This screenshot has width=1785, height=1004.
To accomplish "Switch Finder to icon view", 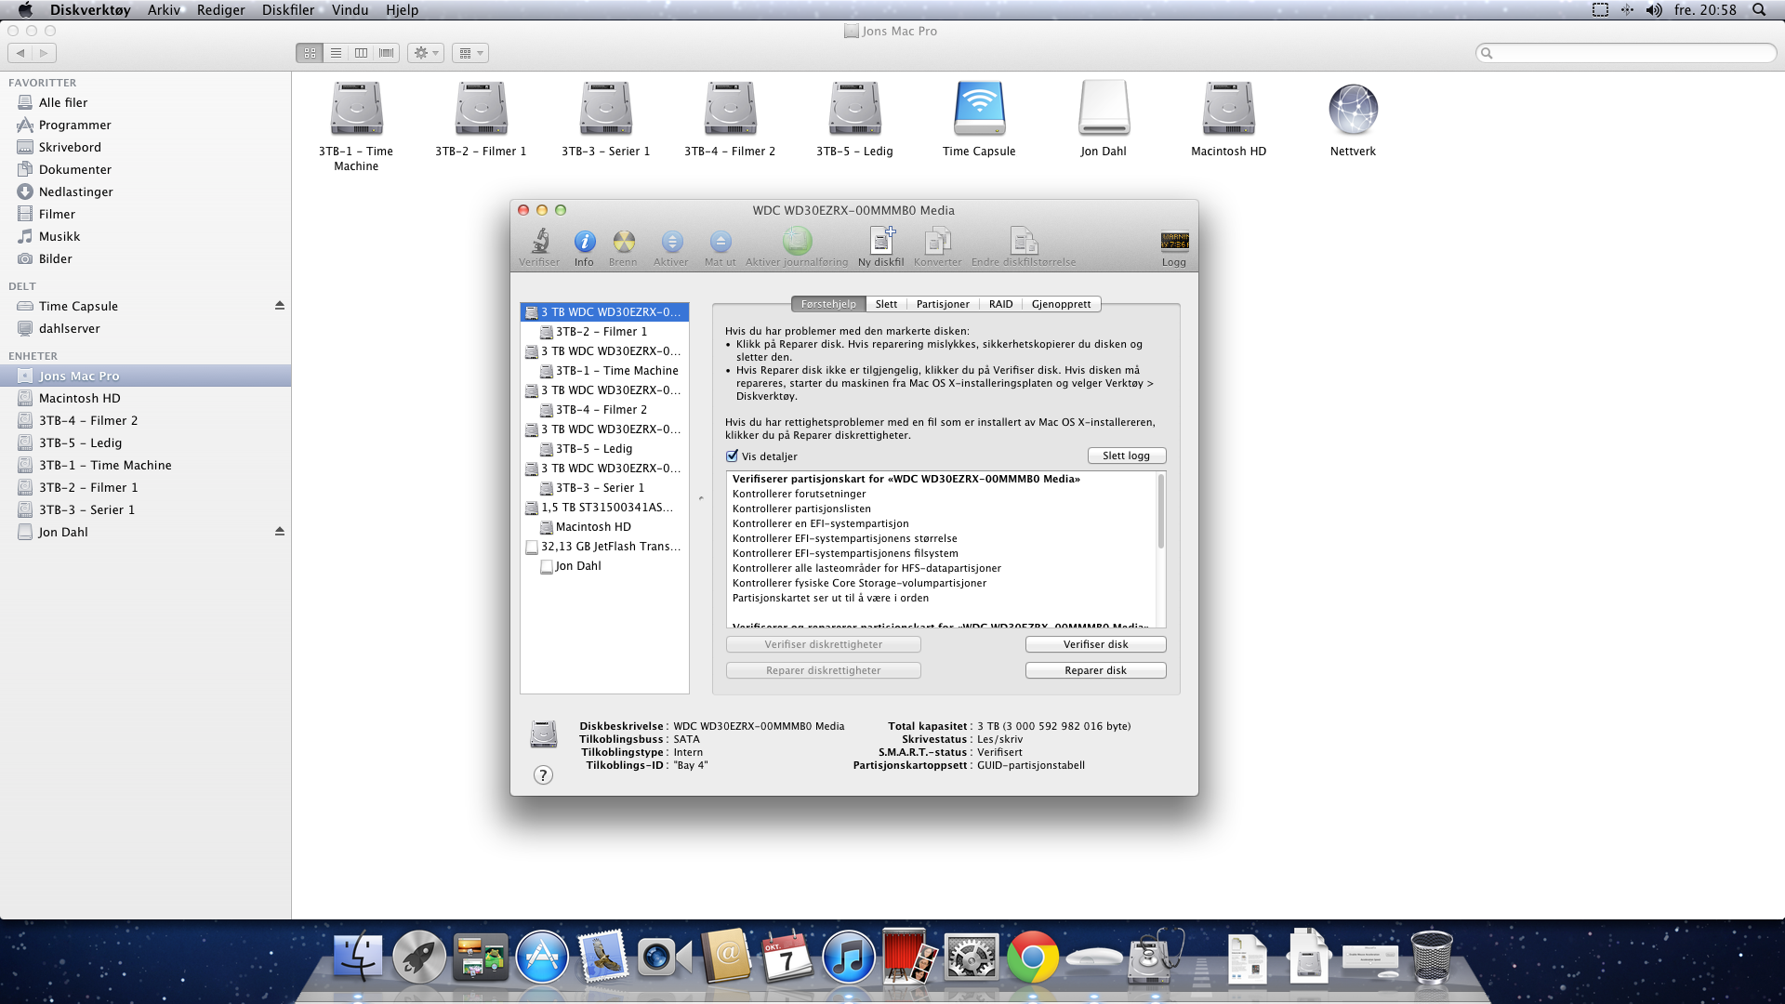I will coord(310,53).
